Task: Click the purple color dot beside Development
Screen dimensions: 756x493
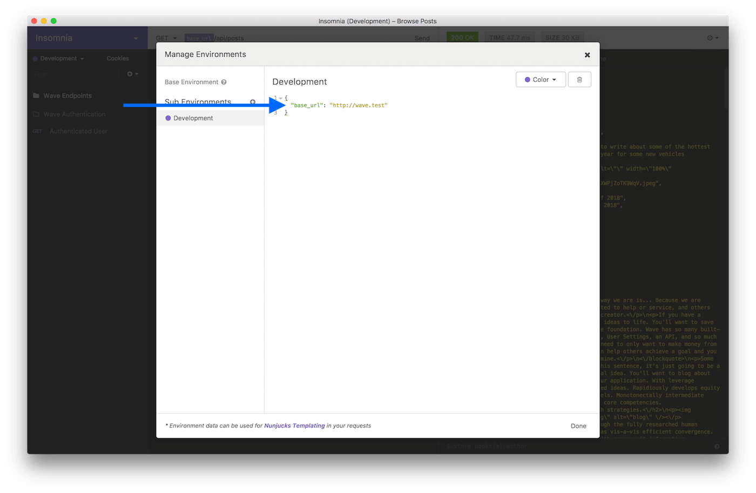Action: tap(168, 118)
